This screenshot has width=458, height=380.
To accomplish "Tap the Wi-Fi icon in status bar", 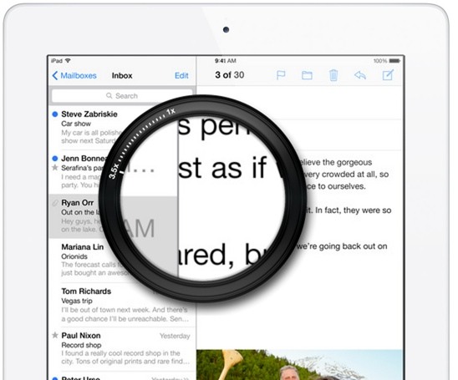I will coord(68,61).
